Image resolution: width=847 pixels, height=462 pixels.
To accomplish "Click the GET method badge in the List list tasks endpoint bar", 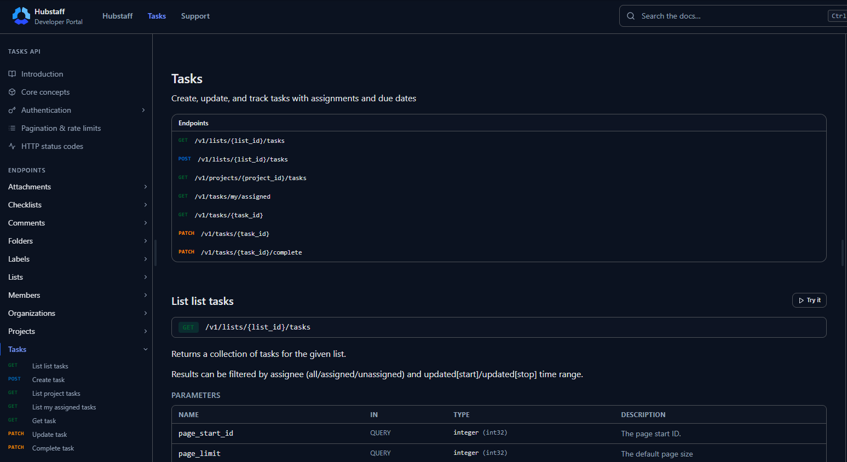I will click(188, 327).
